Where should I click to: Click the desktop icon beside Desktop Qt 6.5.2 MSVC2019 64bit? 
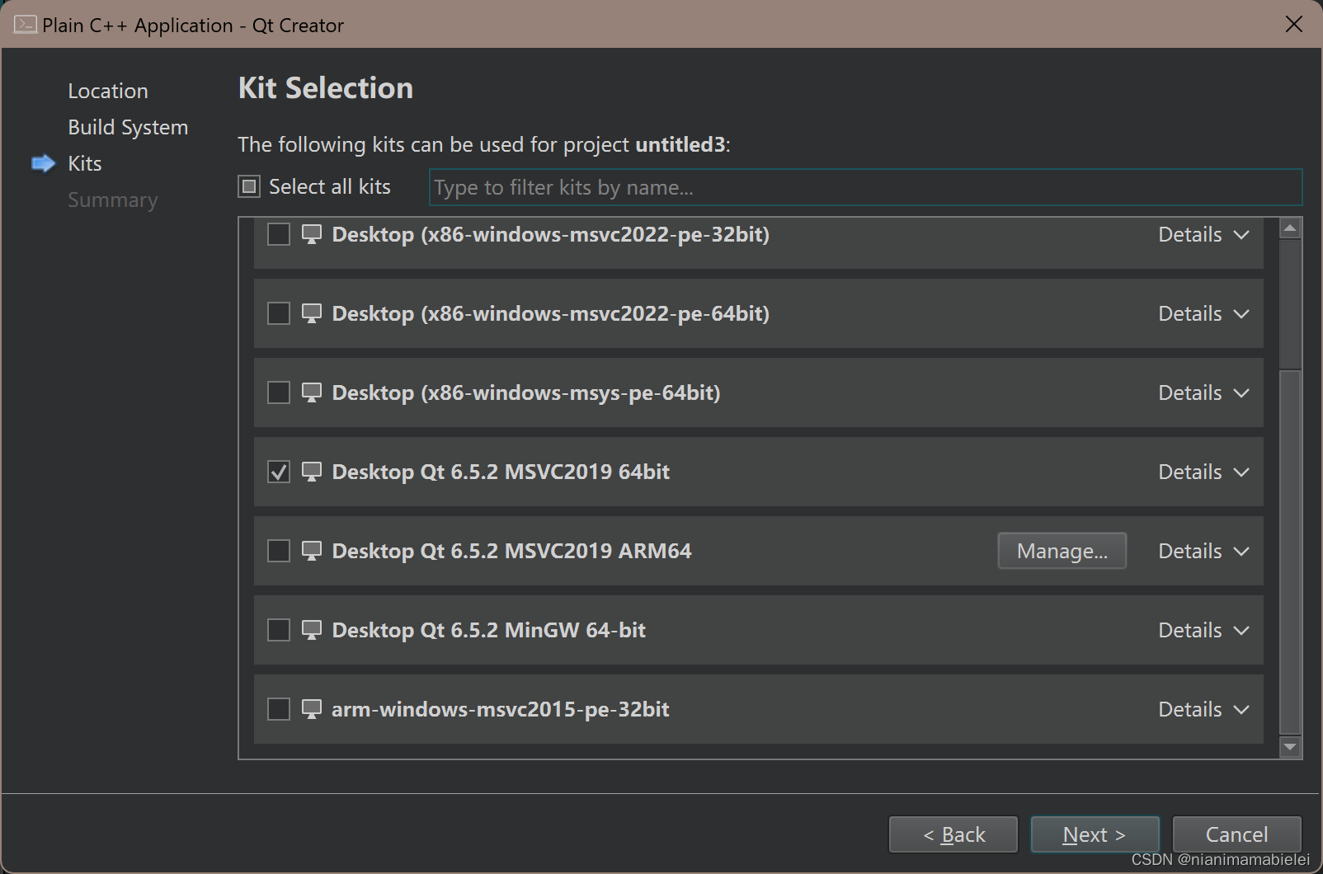(311, 472)
